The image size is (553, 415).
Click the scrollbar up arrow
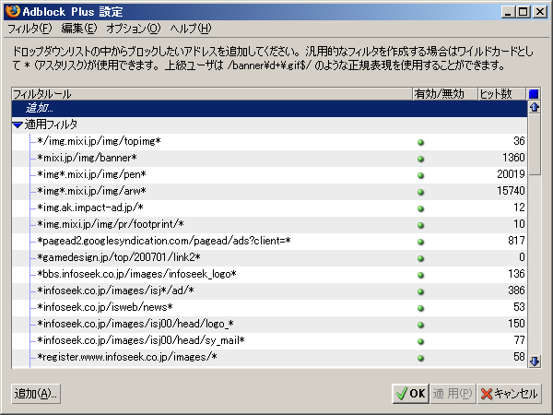535,107
